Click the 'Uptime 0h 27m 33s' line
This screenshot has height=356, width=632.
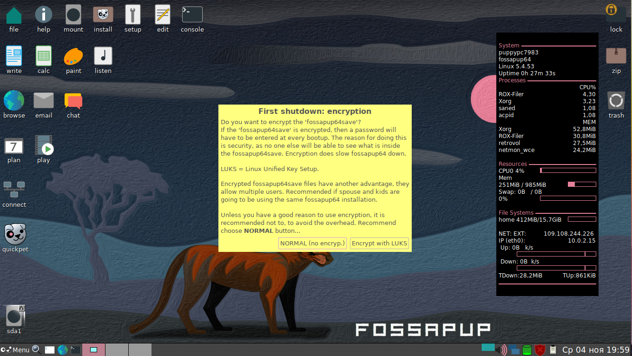527,73
